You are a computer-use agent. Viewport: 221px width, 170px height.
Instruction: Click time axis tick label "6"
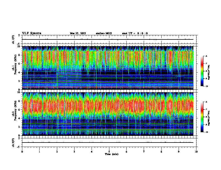pyautogui.click(x=127, y=152)
